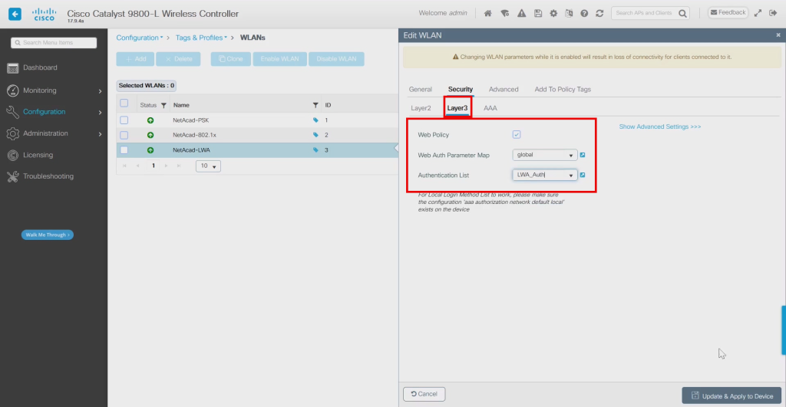Image resolution: width=786 pixels, height=407 pixels.
Task: Open the Configuration breadcrumb dropdown
Action: click(140, 38)
